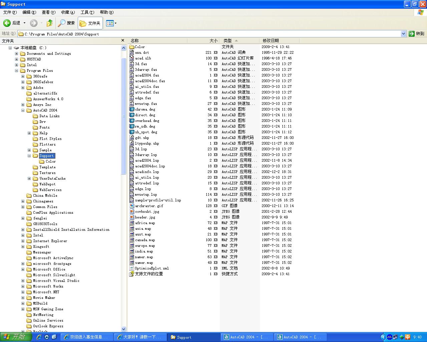Close the Folders pane with X
Screen dimensions: 427x342
point(123,40)
